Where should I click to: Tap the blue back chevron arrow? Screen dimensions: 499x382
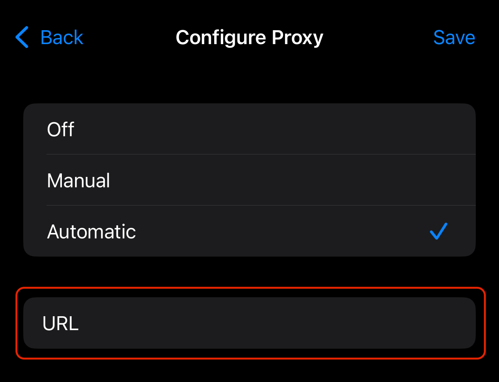22,37
